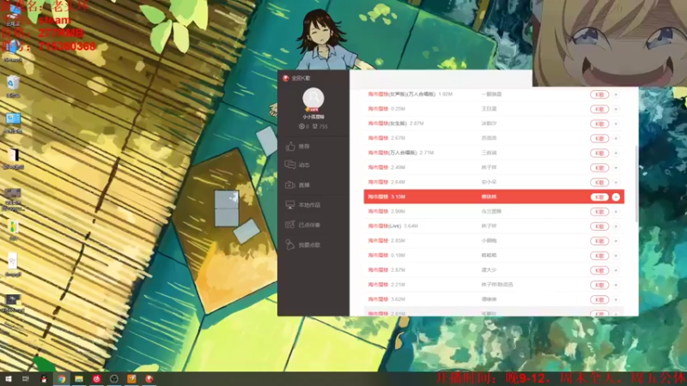687x386 pixels.
Task: Open Windows Start menu
Action: point(8,379)
